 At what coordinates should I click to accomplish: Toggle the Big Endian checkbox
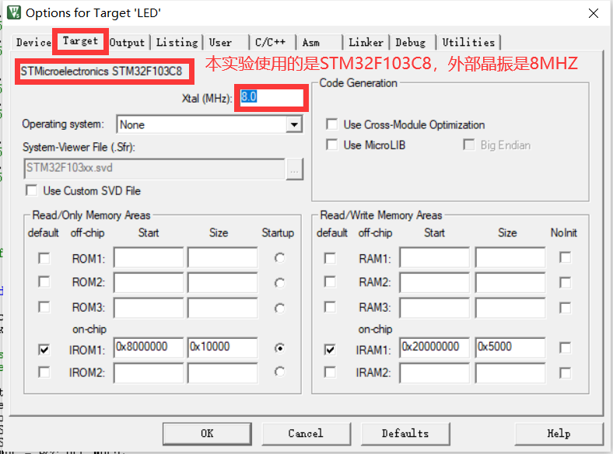tap(469, 145)
